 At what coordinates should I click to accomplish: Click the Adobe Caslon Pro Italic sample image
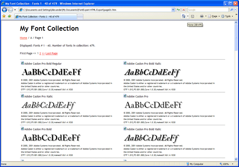point(49,105)
